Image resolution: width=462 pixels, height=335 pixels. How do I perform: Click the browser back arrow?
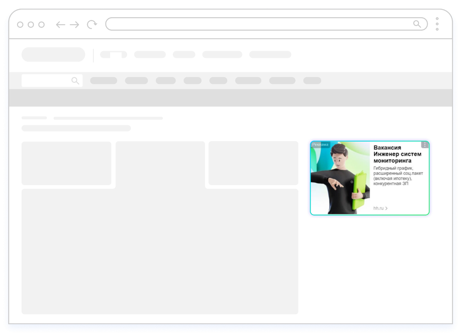click(60, 25)
